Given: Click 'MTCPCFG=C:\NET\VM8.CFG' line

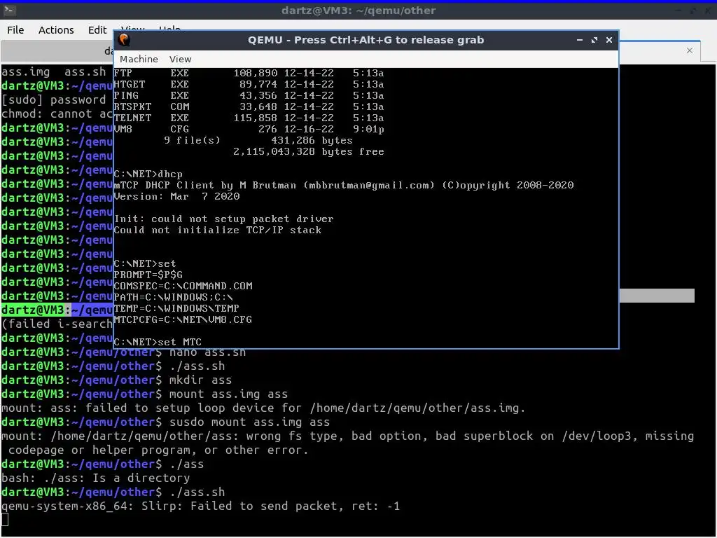Looking at the screenshot, I should [183, 319].
